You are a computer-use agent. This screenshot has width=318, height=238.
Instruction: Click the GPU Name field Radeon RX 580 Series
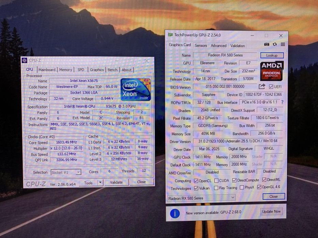[225, 55]
